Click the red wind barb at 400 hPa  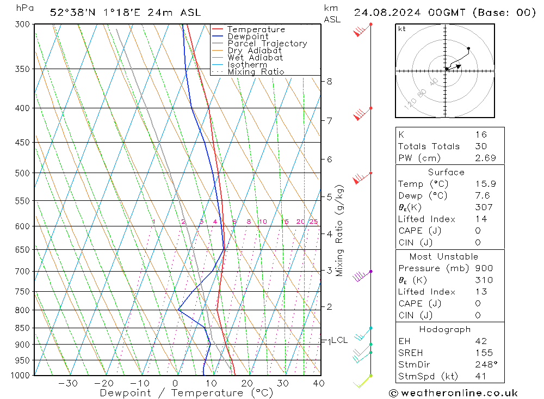[x=362, y=114]
